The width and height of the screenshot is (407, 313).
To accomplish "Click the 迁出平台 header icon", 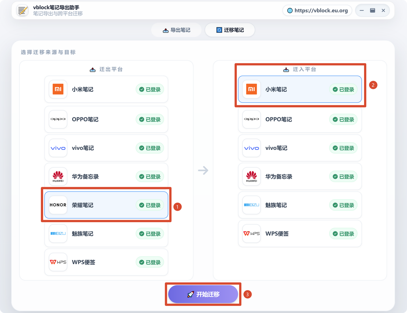I will [x=92, y=70].
